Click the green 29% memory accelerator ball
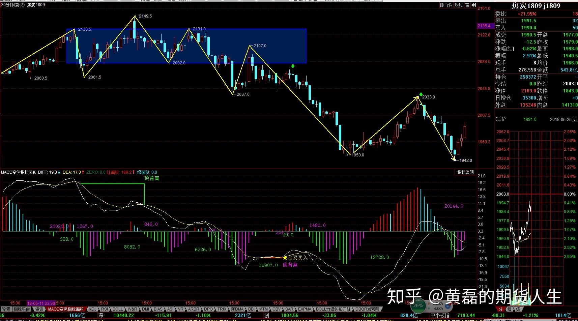578x321 pixels. click(418, 305)
